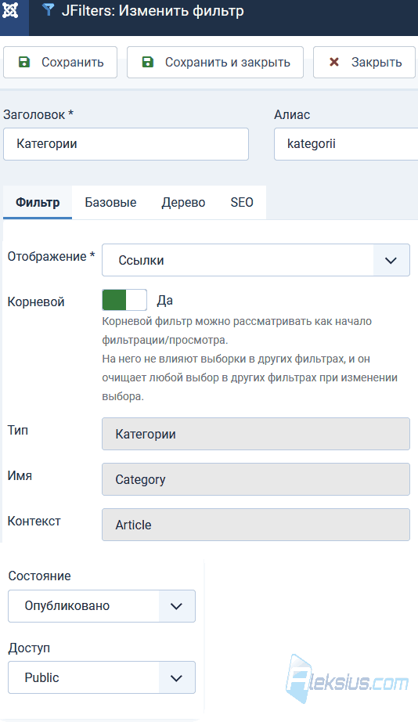The width and height of the screenshot is (418, 722).
Task: Click the Отображение * field label
Action: coord(51,257)
